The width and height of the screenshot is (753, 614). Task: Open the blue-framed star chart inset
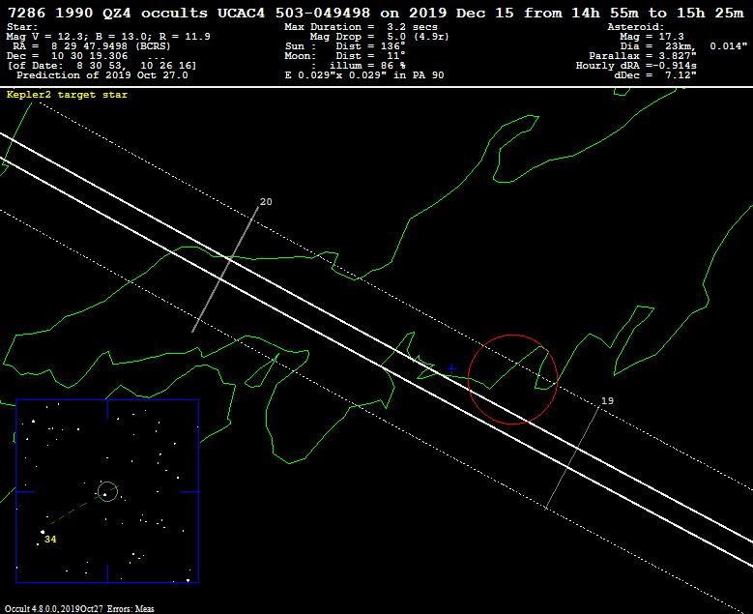[107, 491]
